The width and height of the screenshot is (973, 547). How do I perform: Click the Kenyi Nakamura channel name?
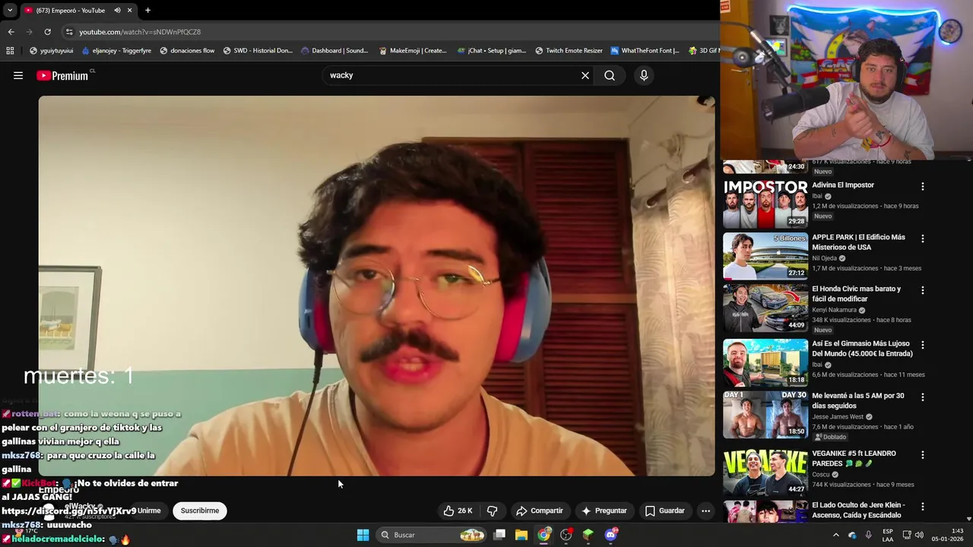pyautogui.click(x=834, y=310)
